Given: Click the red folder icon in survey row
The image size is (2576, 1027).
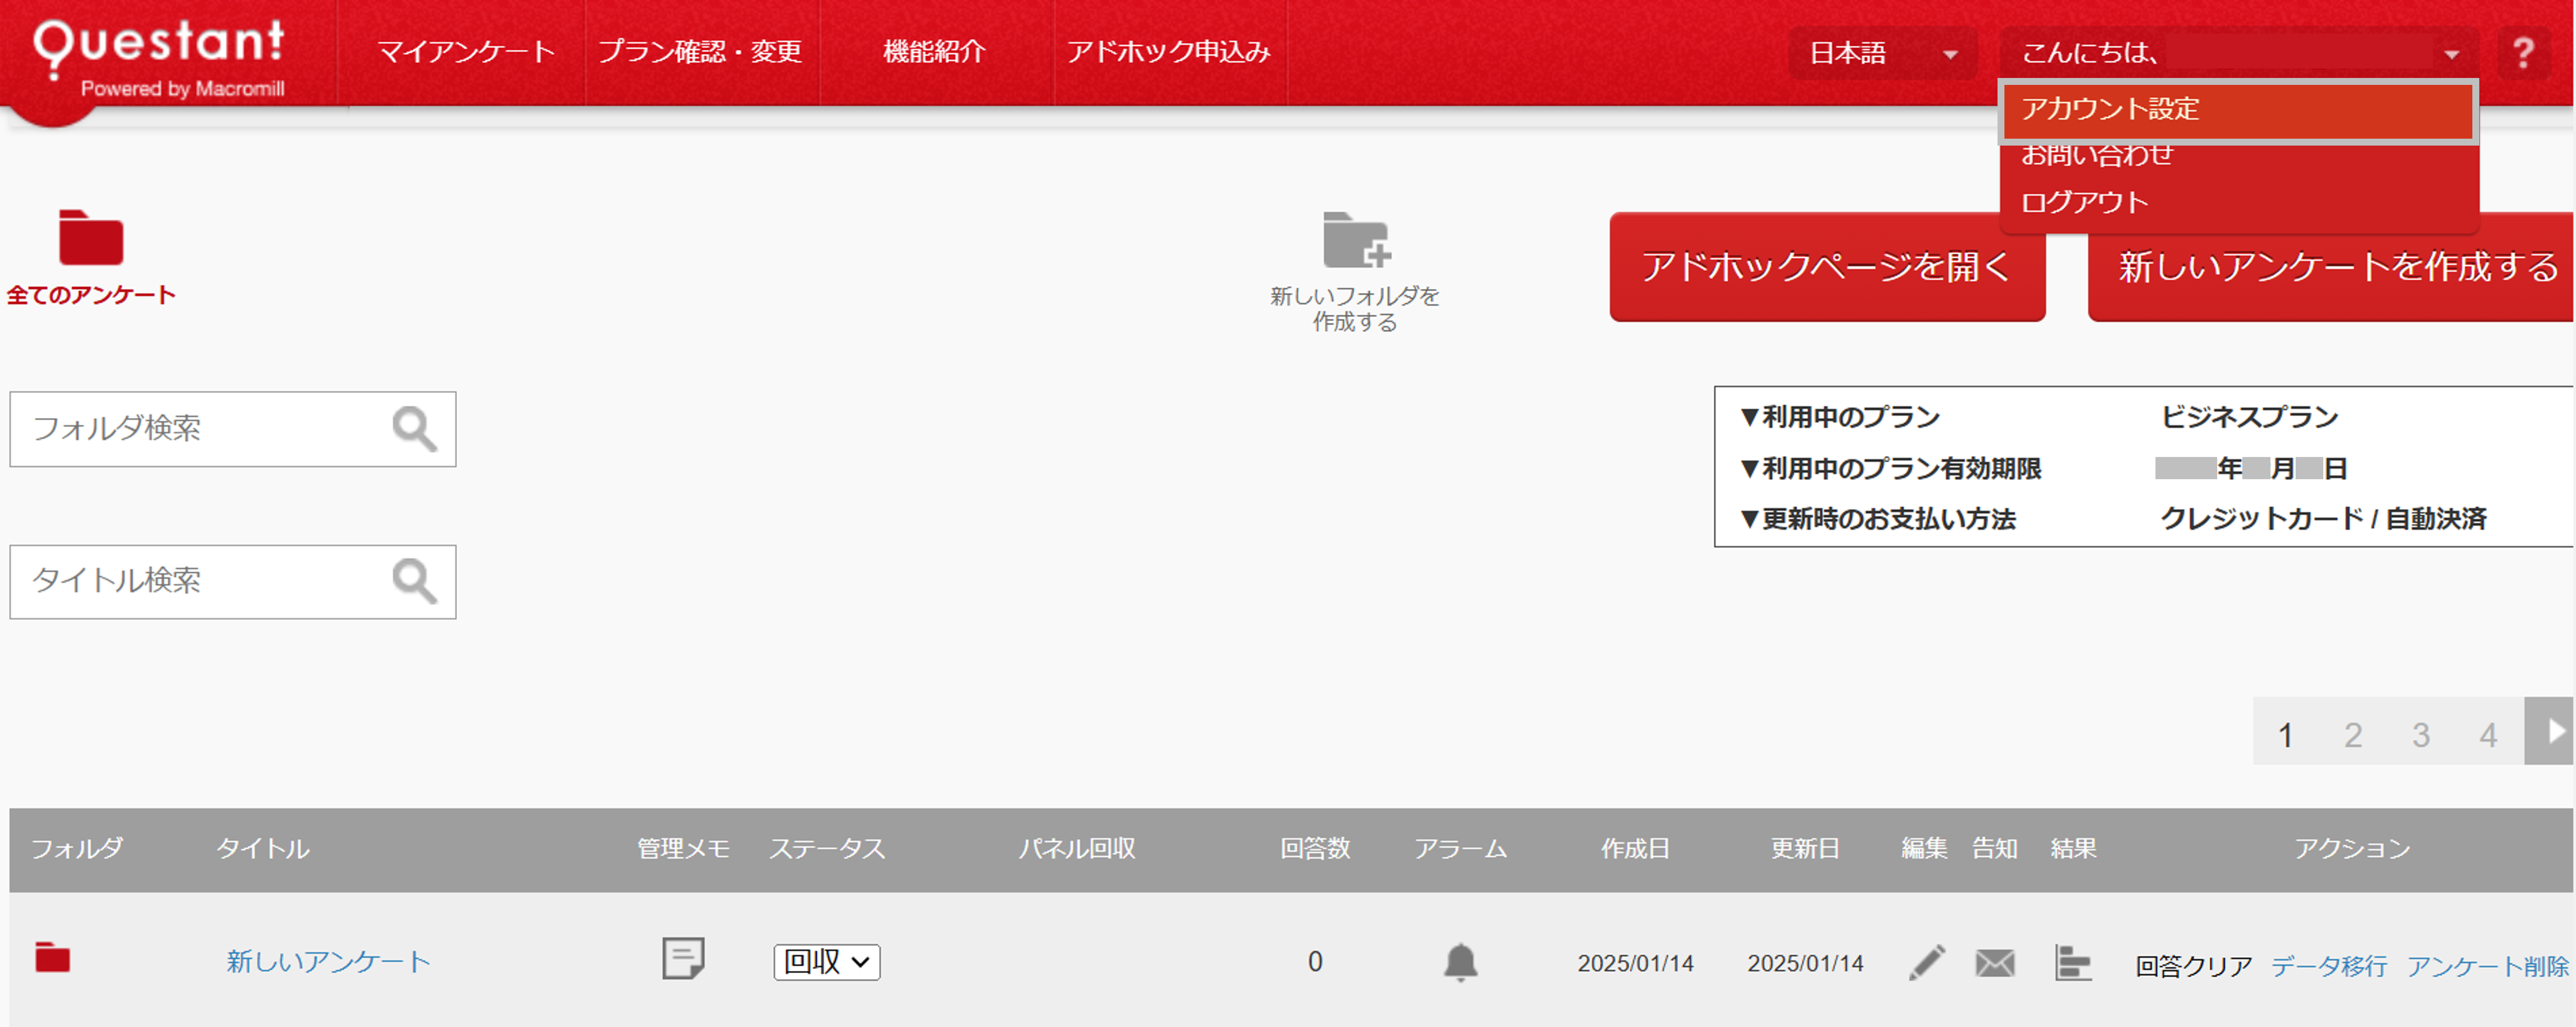Looking at the screenshot, I should 52,957.
